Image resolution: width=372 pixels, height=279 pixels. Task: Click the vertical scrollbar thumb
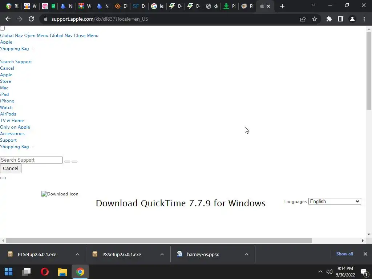point(369,71)
